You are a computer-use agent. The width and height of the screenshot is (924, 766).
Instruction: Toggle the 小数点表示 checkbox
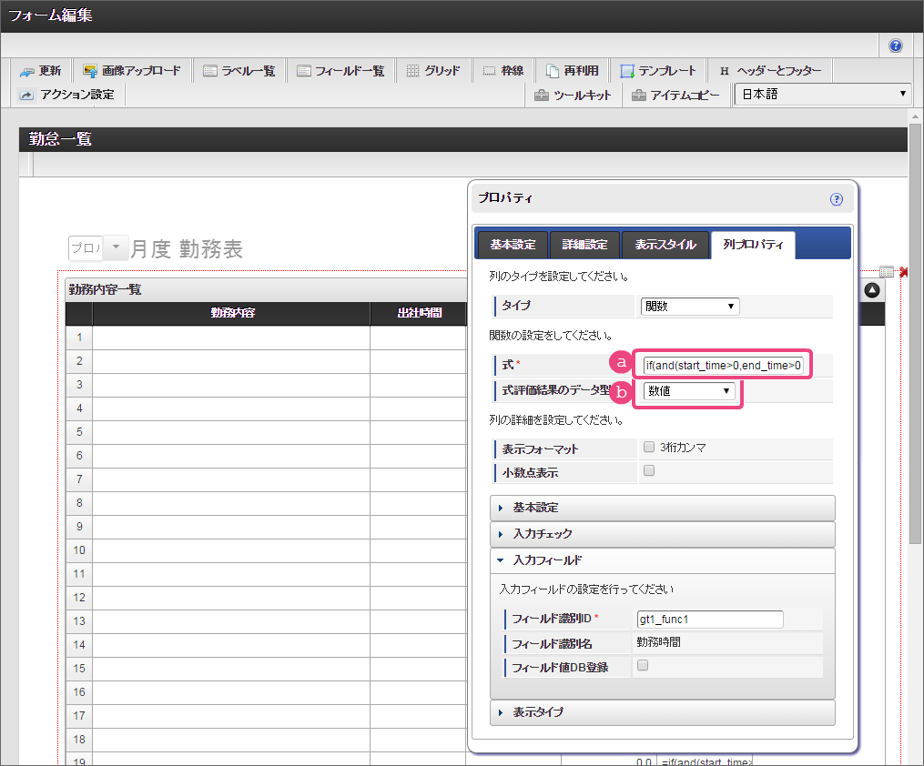coord(649,470)
